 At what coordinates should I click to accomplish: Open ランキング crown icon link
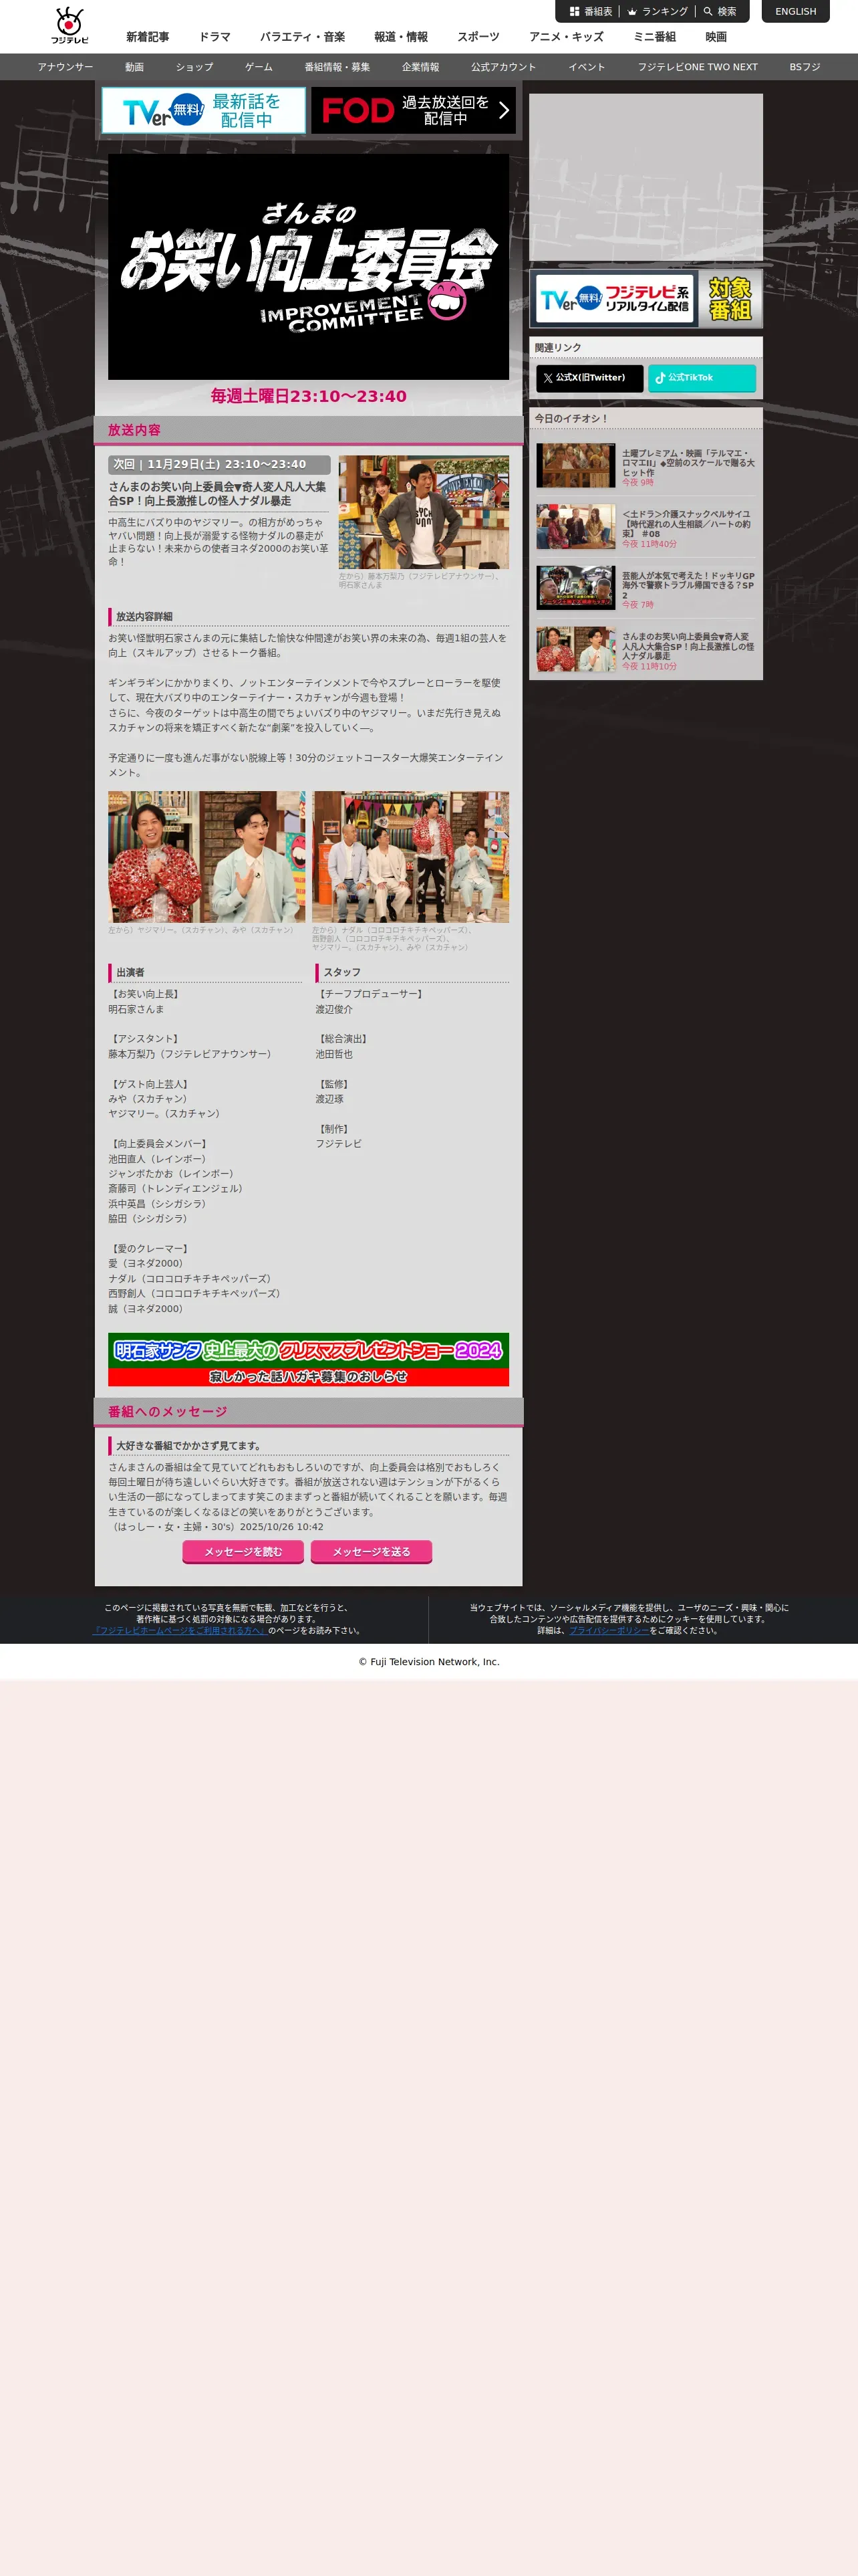pyautogui.click(x=658, y=12)
